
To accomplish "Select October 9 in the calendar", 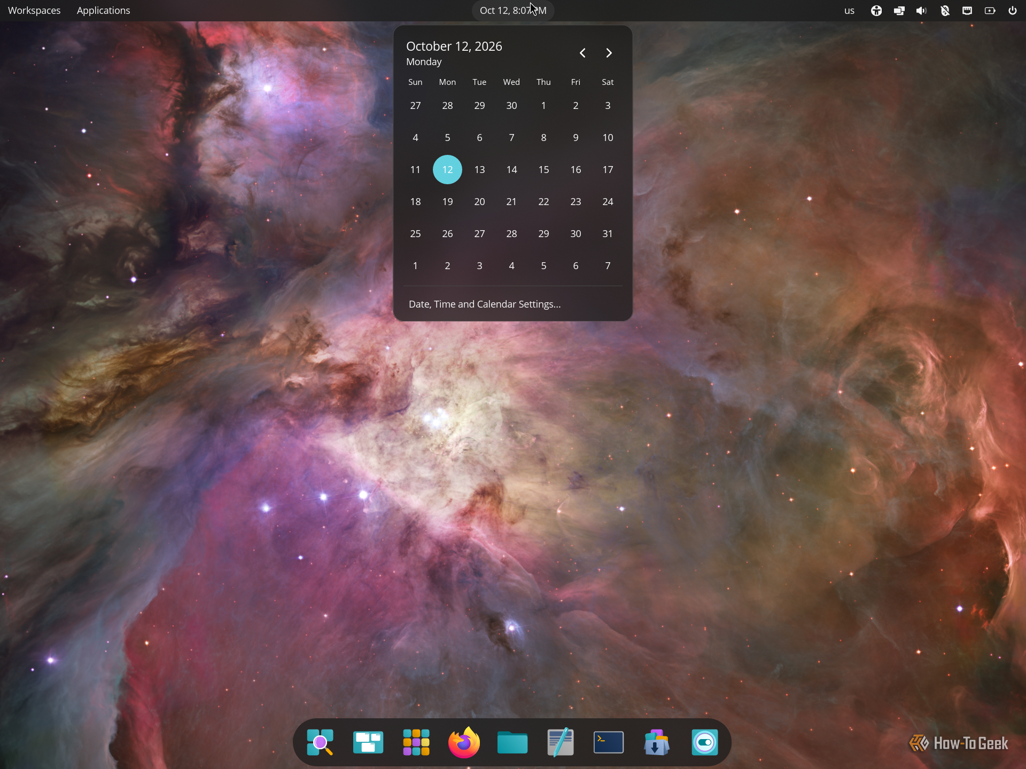I will (x=576, y=137).
